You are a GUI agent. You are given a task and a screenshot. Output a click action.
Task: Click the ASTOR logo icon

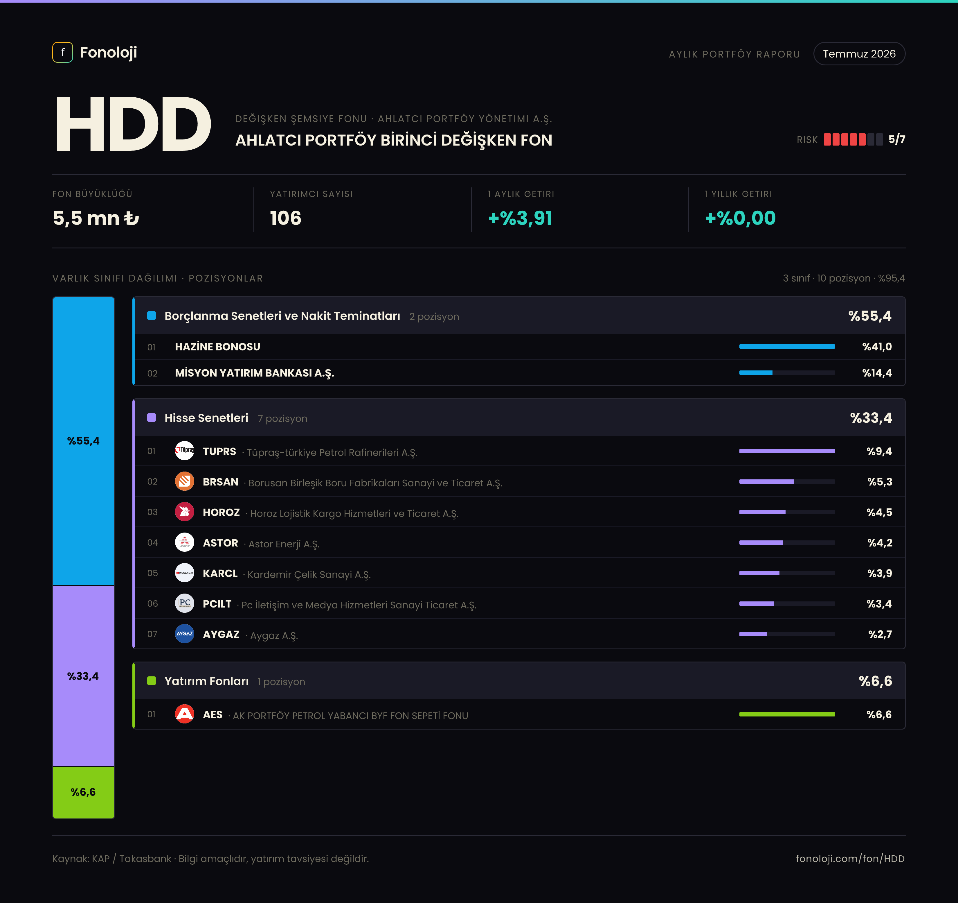185,542
